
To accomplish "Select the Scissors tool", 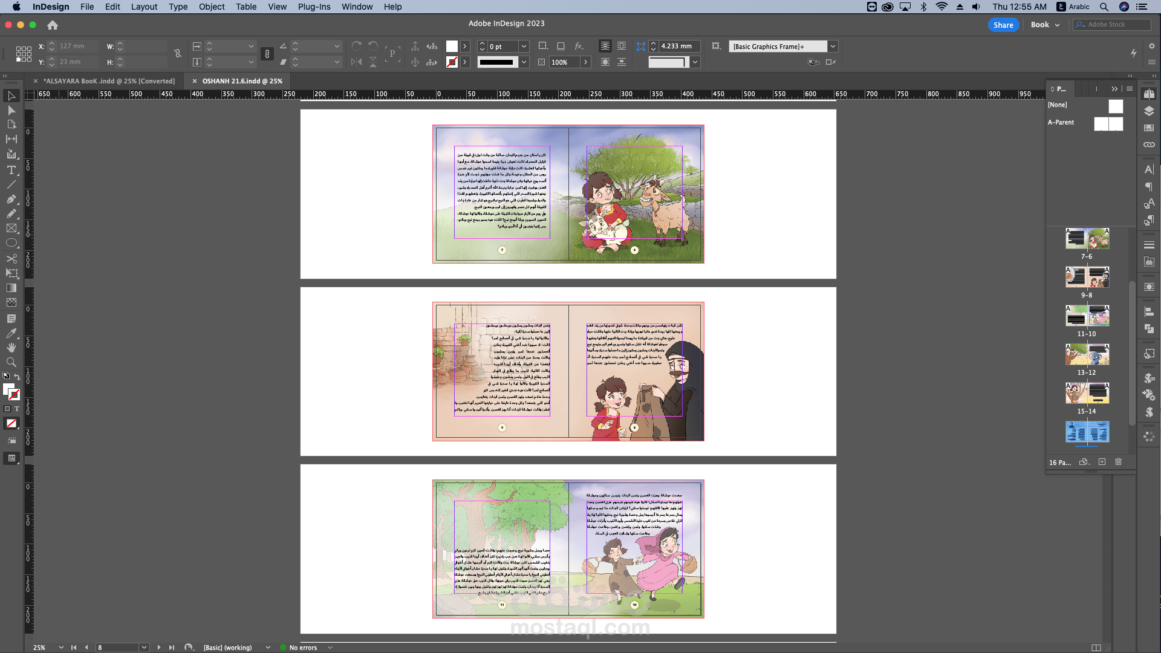I will [x=11, y=258].
